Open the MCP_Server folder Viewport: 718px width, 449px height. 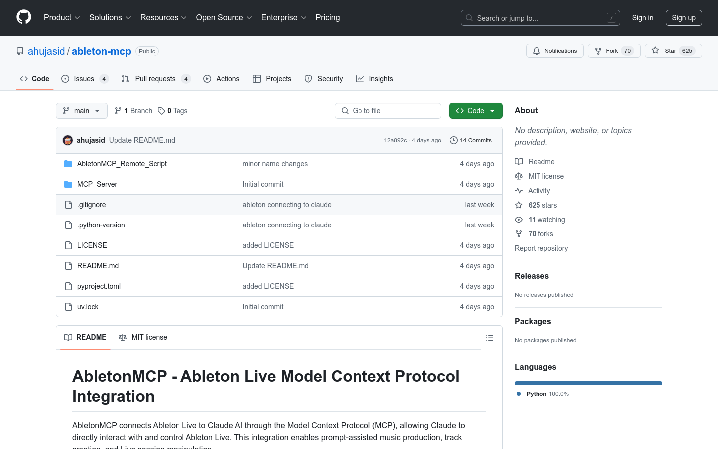tap(97, 184)
